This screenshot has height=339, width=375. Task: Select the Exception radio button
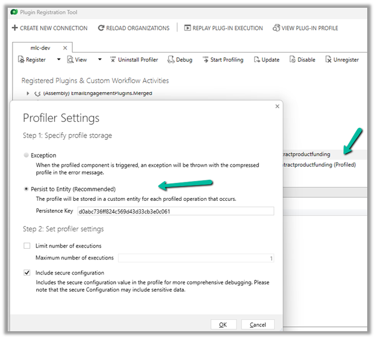pyautogui.click(x=26, y=155)
